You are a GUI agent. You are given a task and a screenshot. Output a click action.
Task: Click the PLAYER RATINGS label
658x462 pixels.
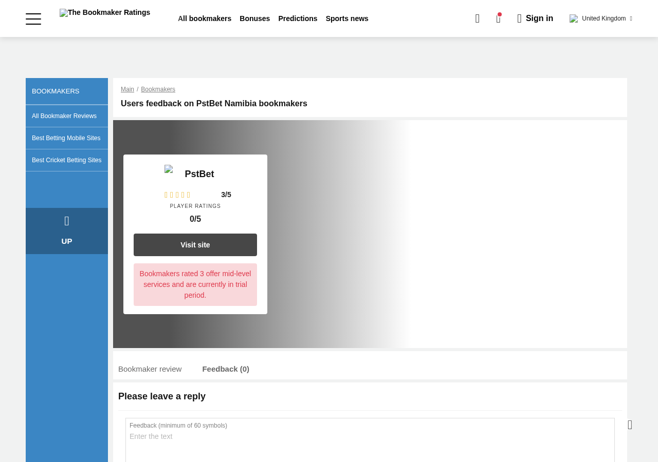[x=195, y=206]
